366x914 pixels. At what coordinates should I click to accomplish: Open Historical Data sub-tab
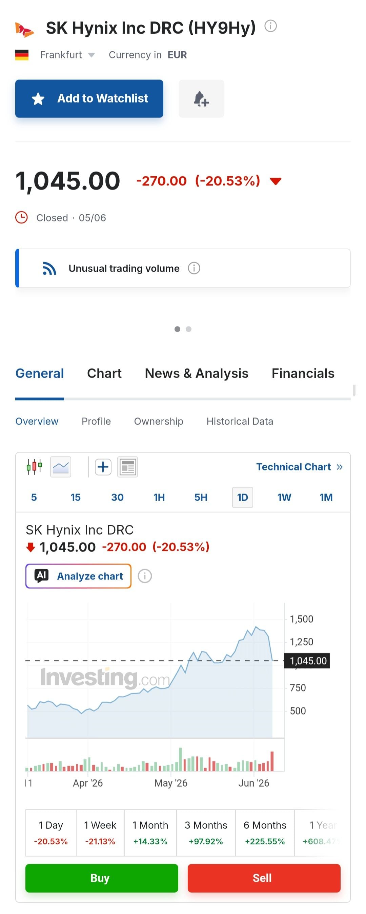240,421
